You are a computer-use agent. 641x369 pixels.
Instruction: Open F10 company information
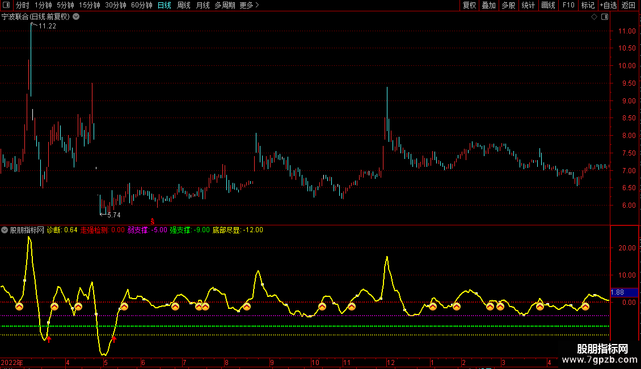[568, 5]
